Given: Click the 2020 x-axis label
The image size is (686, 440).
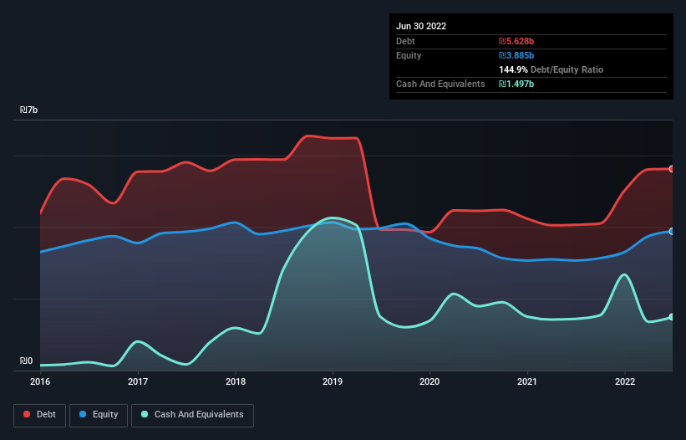Looking at the screenshot, I should pyautogui.click(x=429, y=381).
